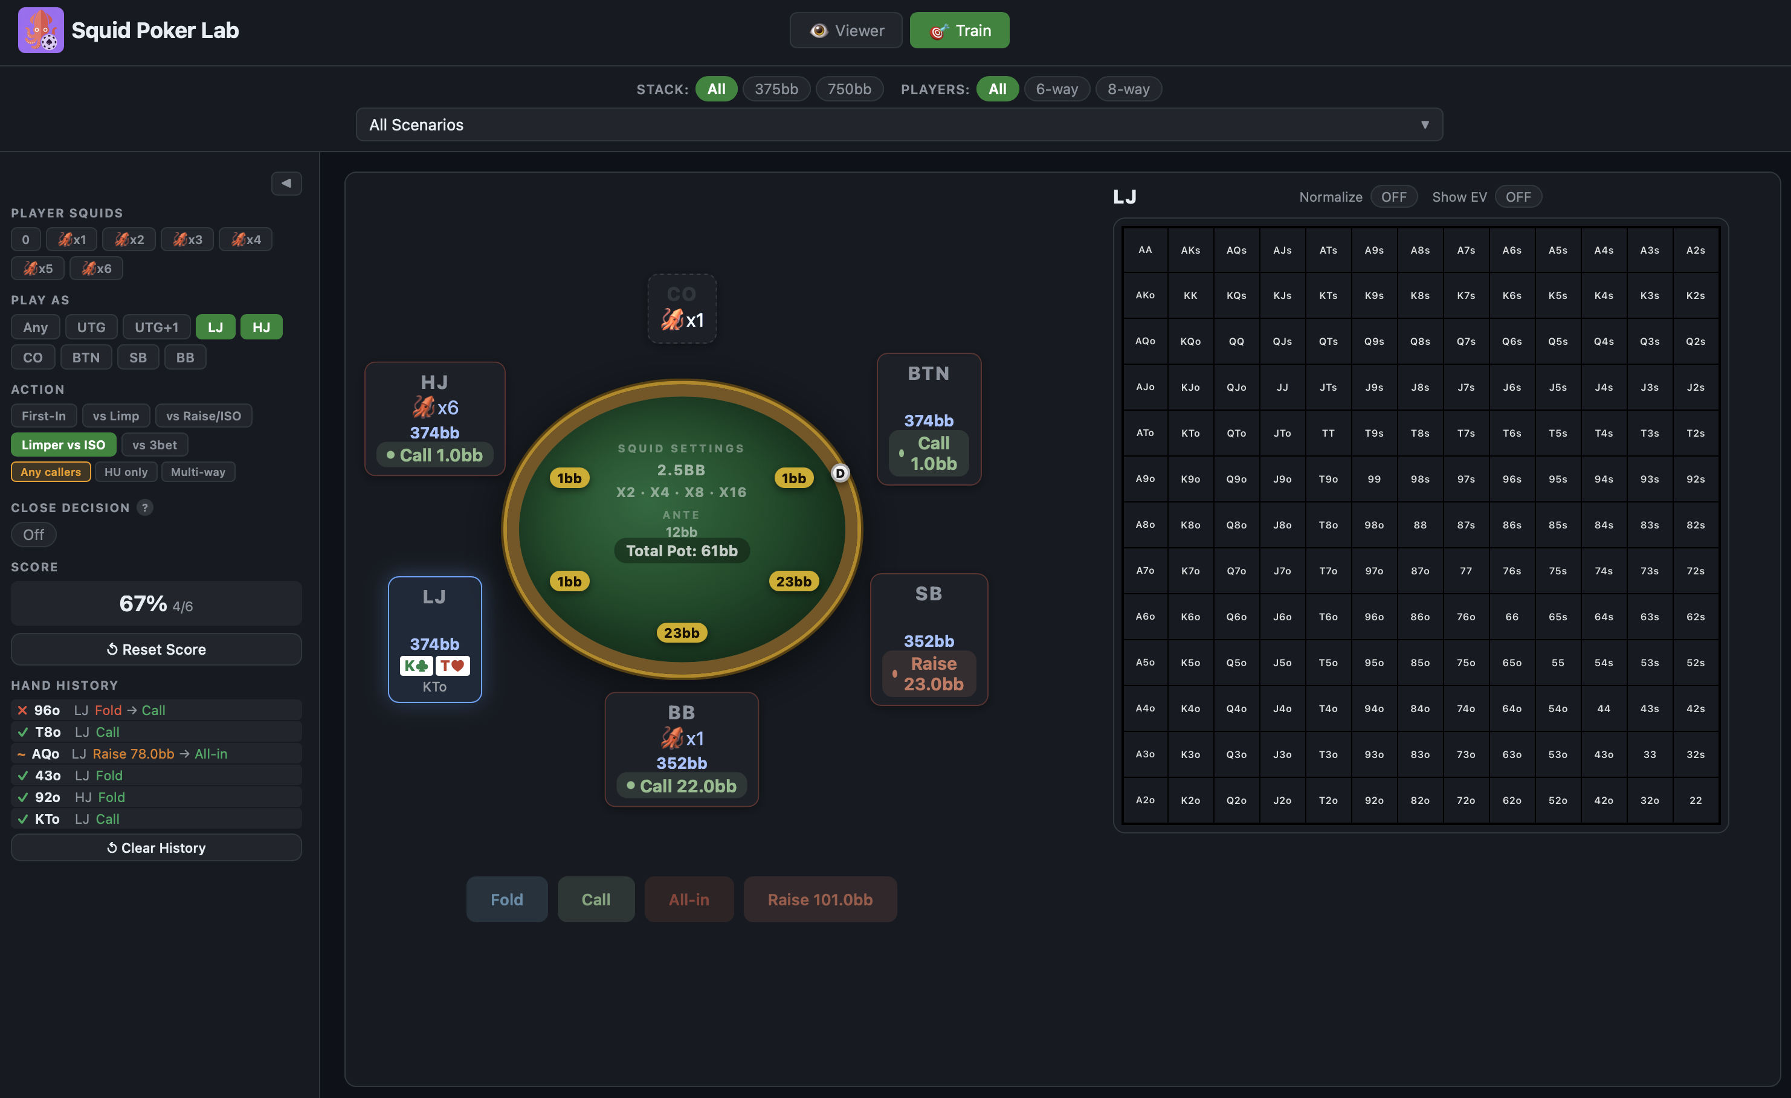
Task: Click the Close Decision help question mark
Action: click(x=146, y=507)
